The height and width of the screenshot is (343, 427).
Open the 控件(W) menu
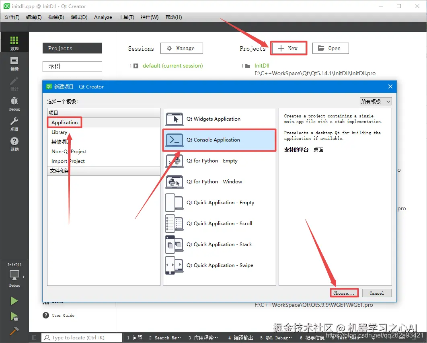pyautogui.click(x=150, y=17)
